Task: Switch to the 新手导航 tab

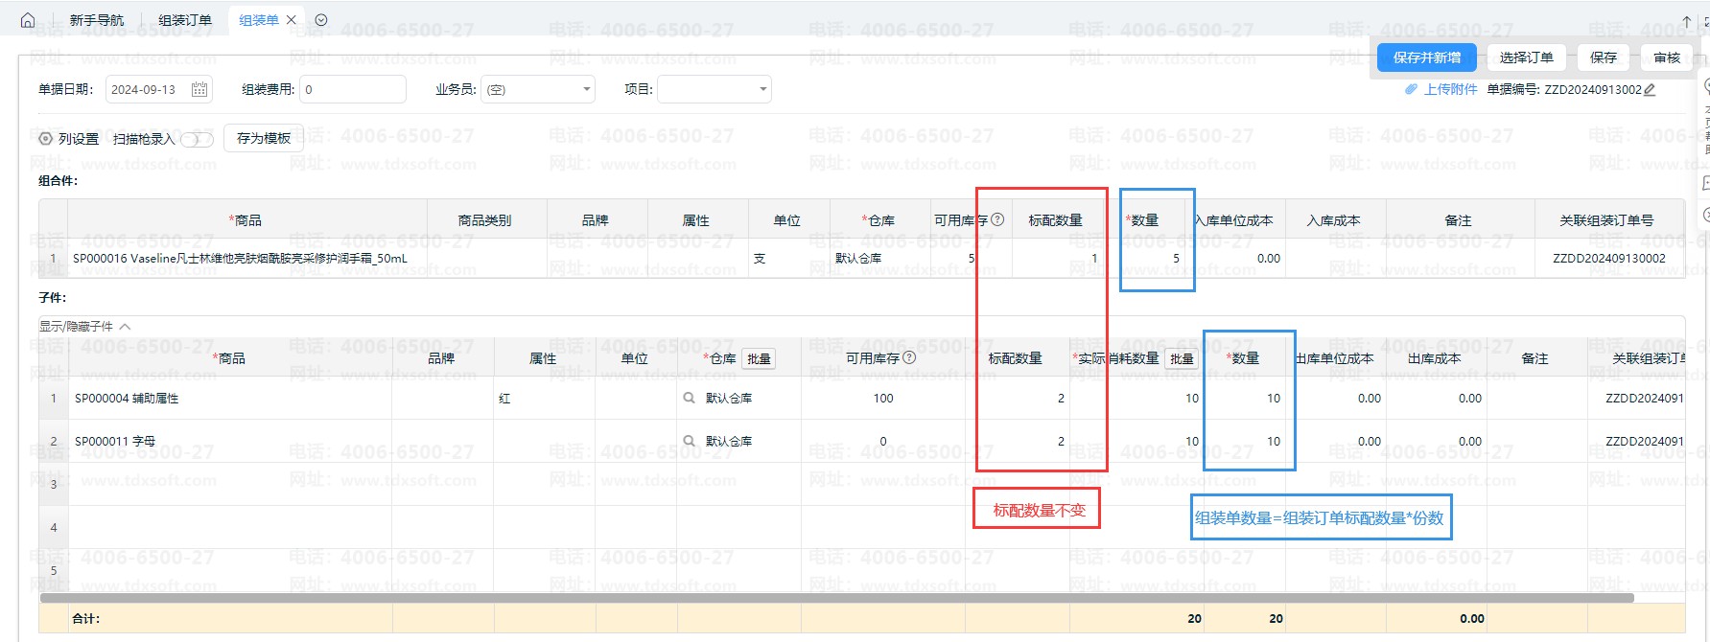Action: 97,20
